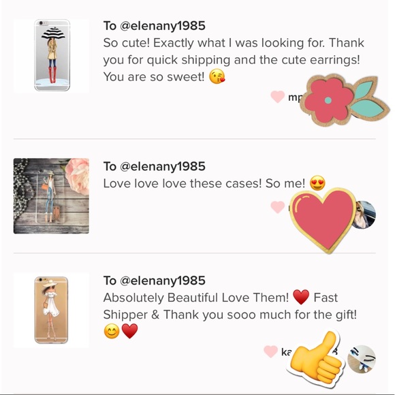Viewport: 395px width, 395px height.
Task: Click the thumbs up sticker
Action: 317,358
